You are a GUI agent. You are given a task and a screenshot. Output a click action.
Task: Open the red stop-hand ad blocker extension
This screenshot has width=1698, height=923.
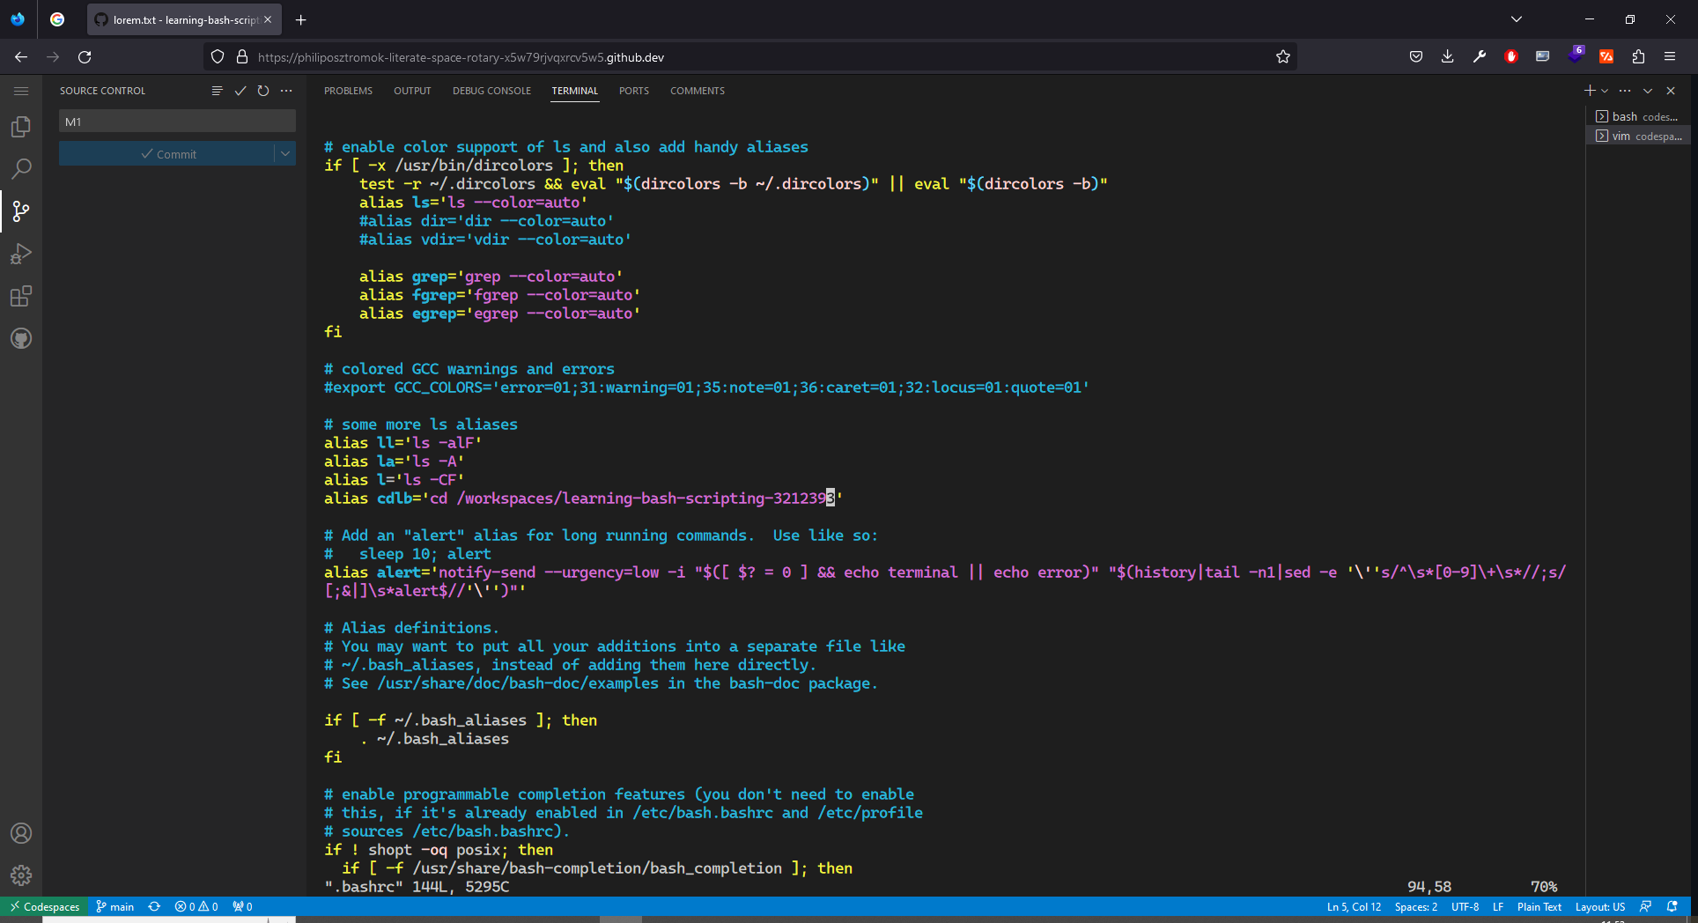click(1511, 56)
